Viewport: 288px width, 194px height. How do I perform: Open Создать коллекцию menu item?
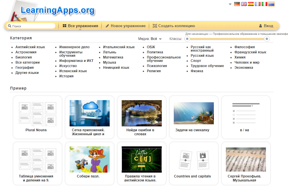pyautogui.click(x=174, y=26)
